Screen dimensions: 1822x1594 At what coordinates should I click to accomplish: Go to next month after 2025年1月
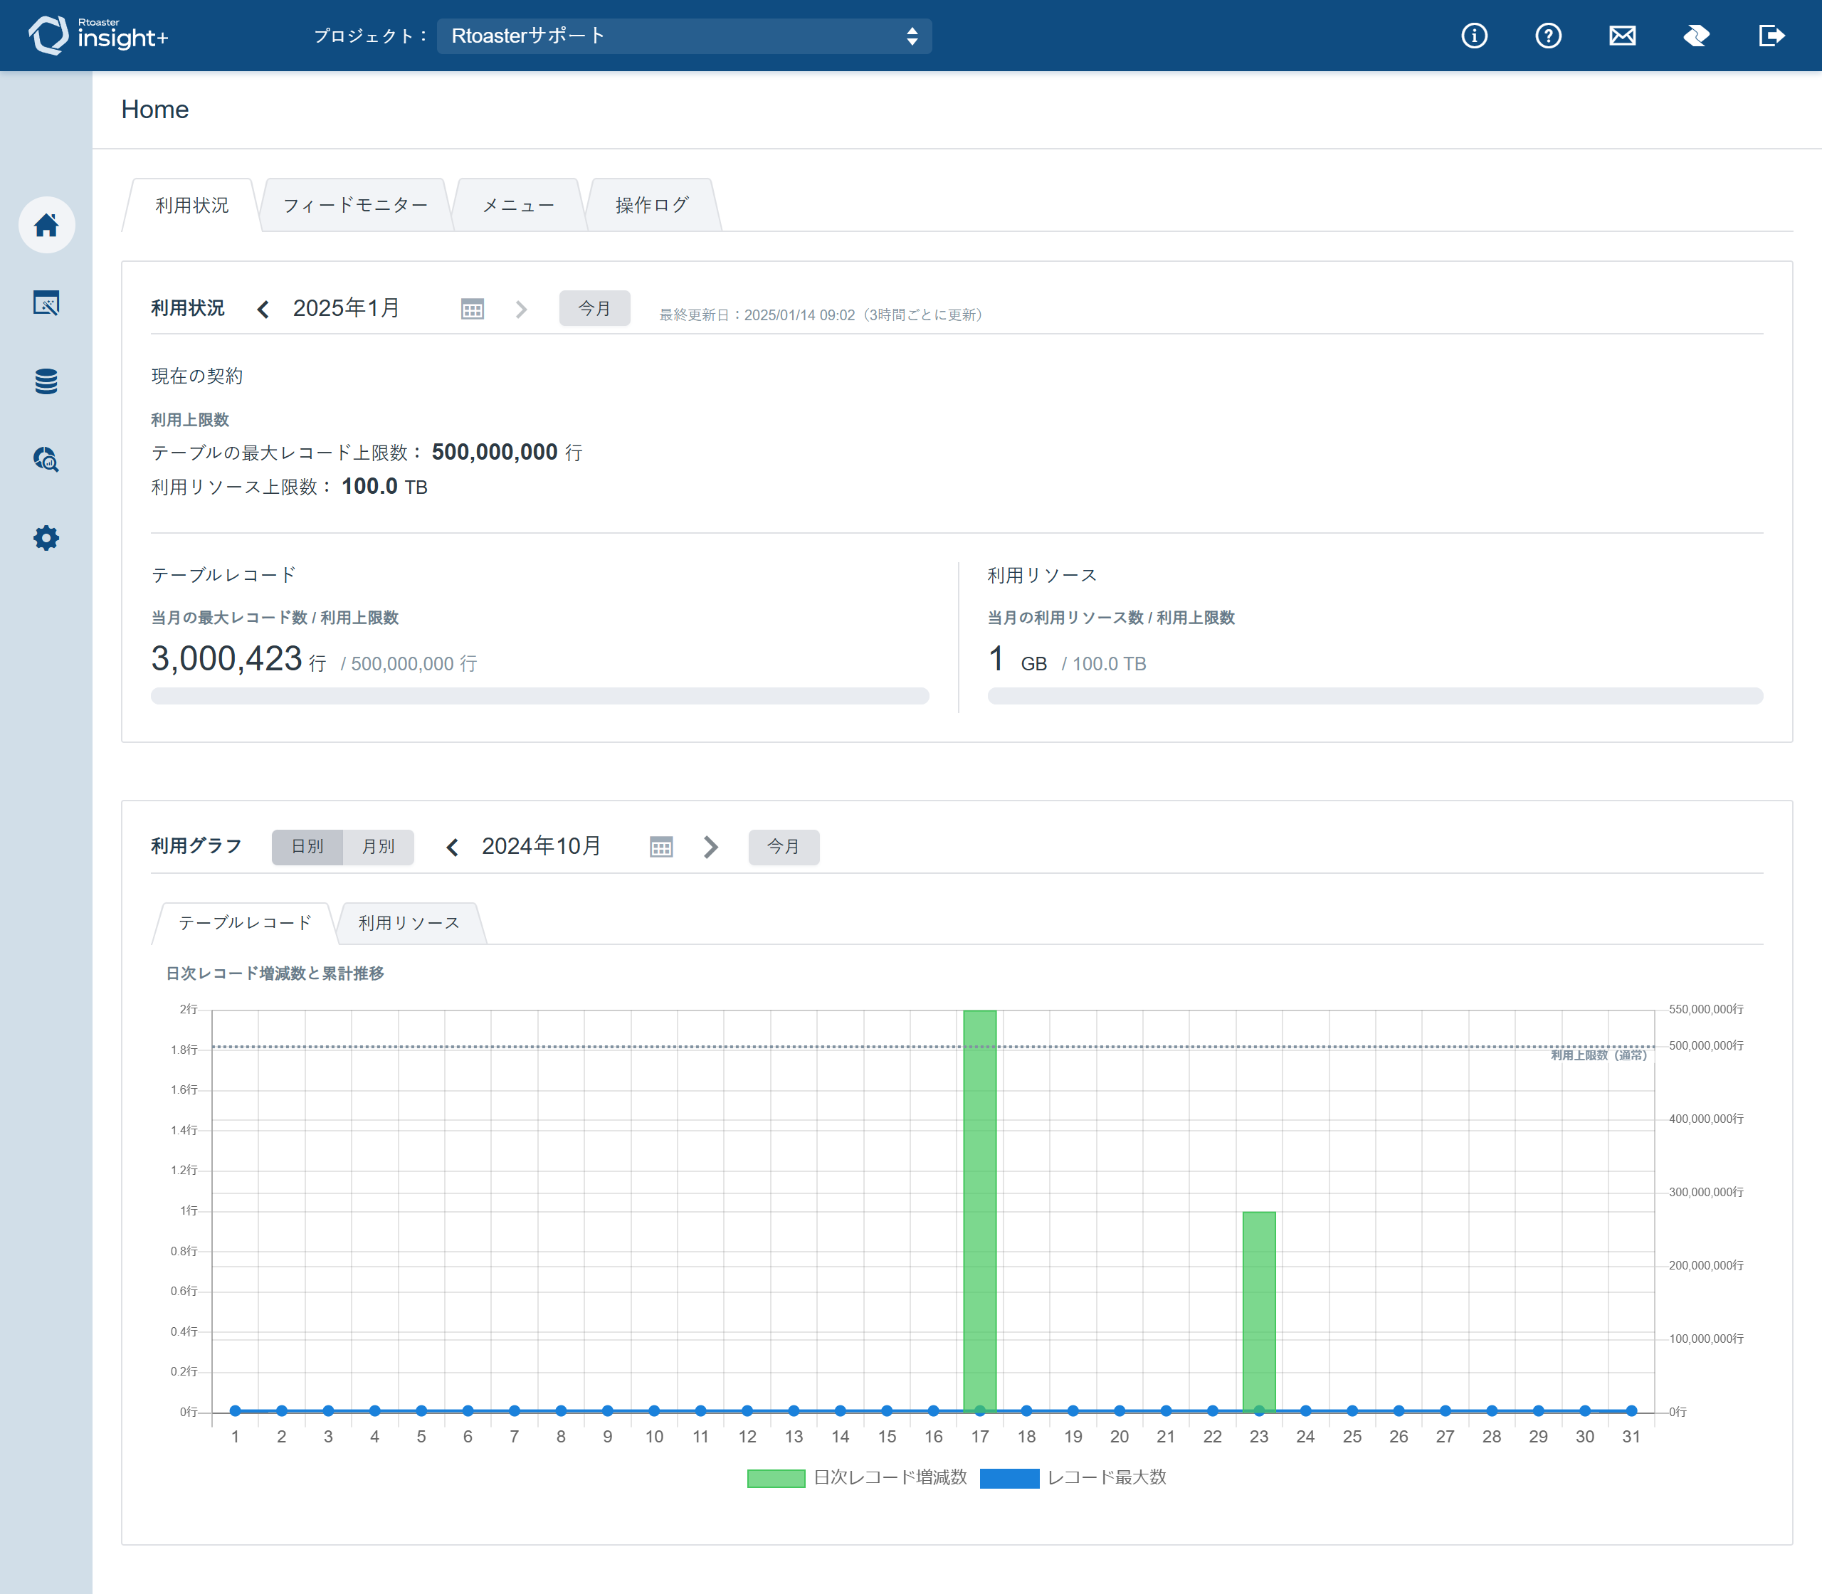click(521, 309)
